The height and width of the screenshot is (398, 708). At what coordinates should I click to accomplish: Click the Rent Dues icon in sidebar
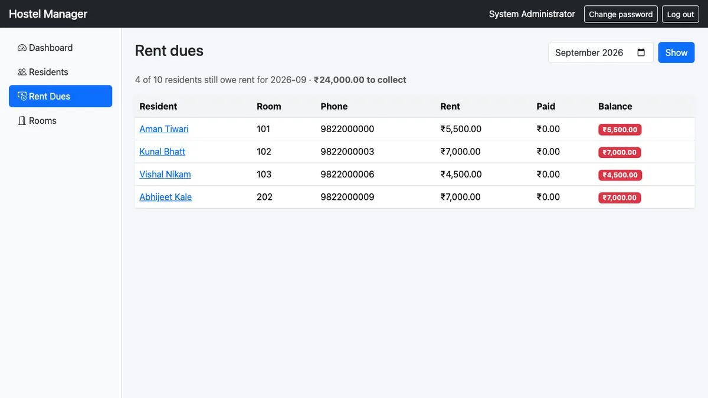point(22,96)
